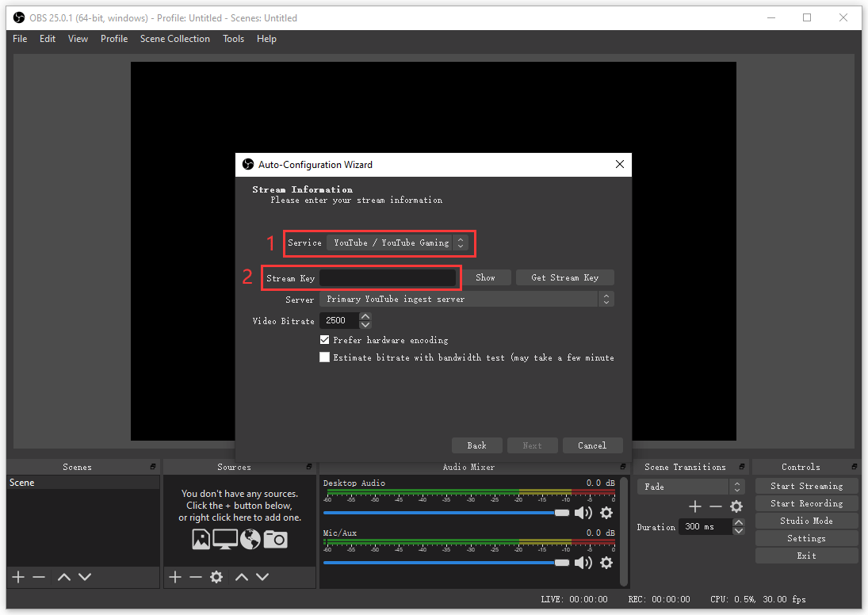Pop out the Sources dock panel

tap(309, 467)
